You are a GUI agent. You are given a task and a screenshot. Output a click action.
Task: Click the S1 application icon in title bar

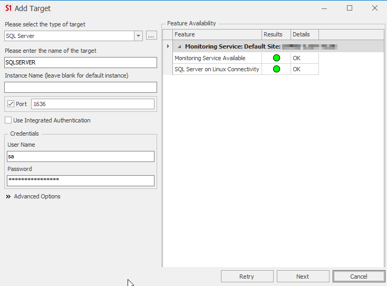(x=8, y=8)
